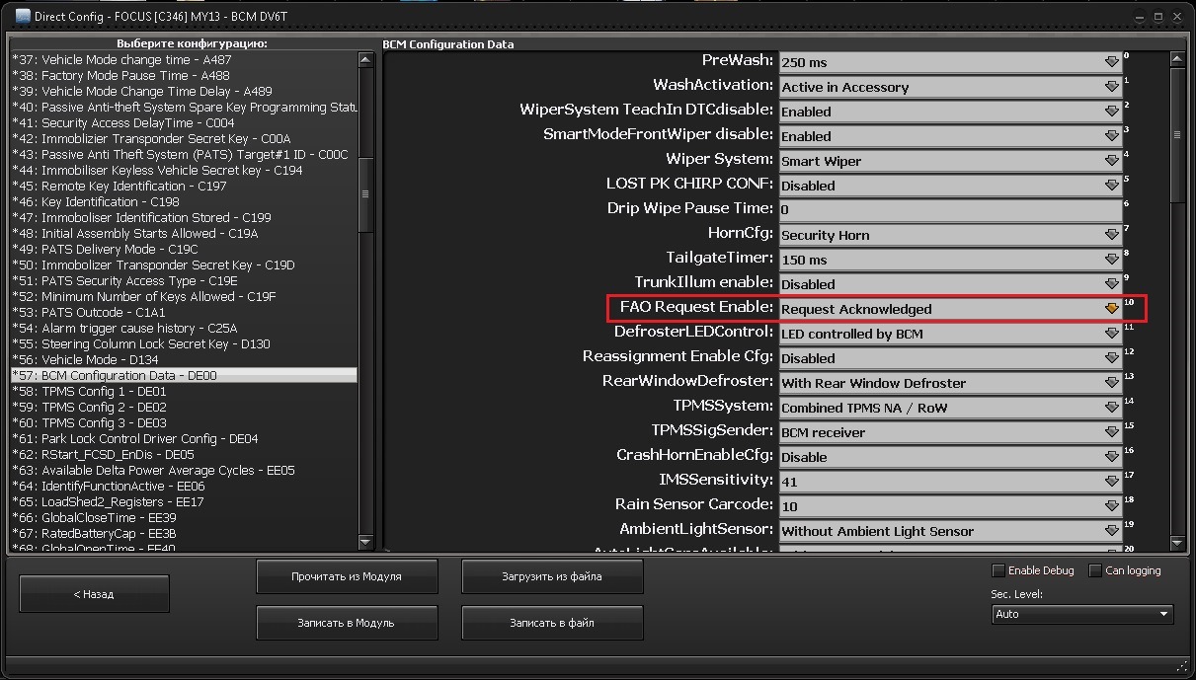Click 'Загрузить из файла' button
Viewport: 1196px width, 680px height.
(x=552, y=576)
